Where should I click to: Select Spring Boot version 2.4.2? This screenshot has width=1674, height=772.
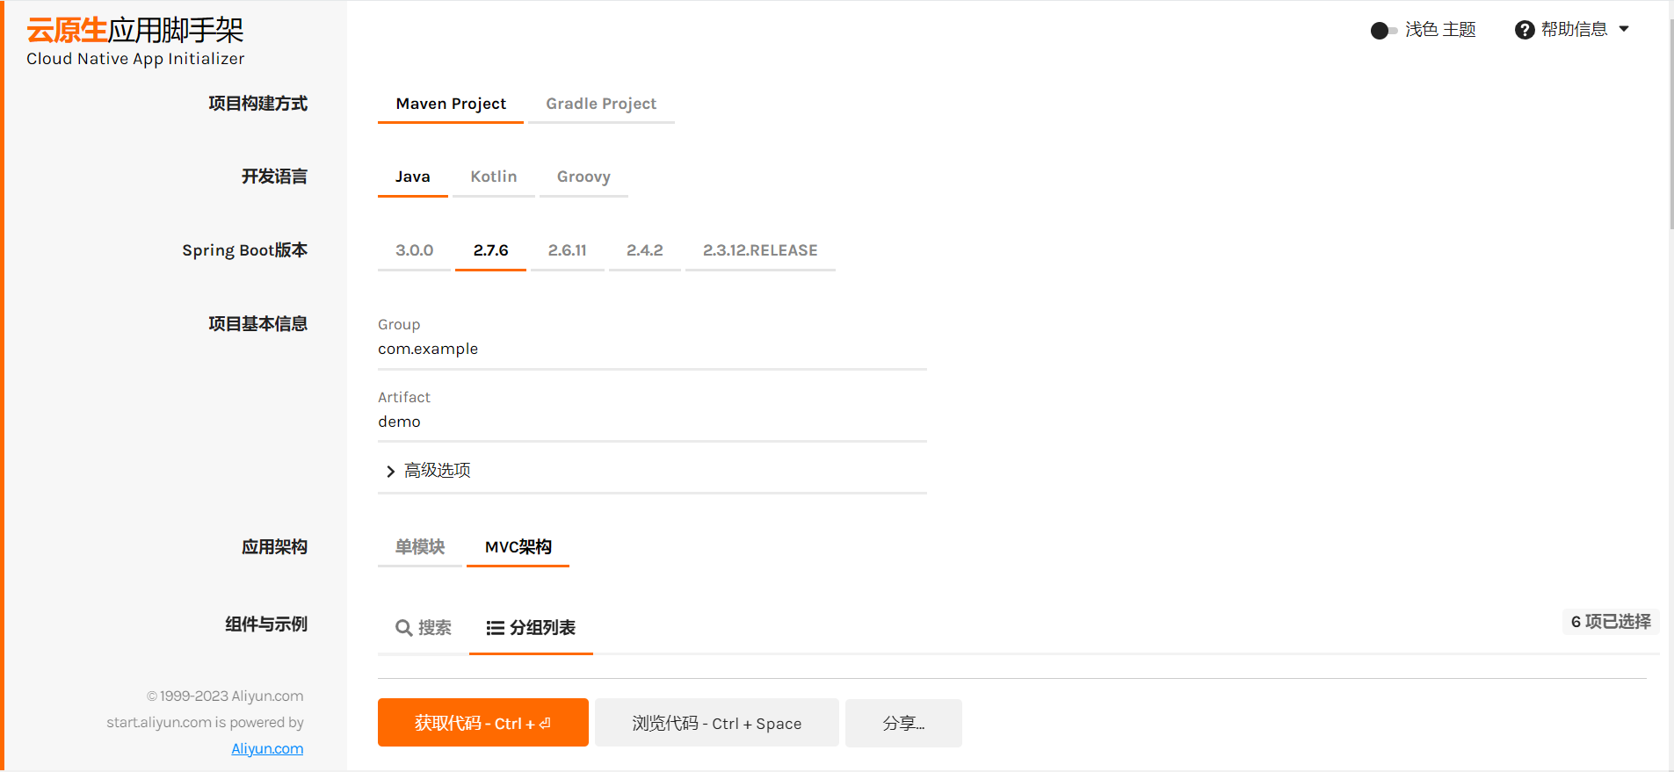(645, 251)
